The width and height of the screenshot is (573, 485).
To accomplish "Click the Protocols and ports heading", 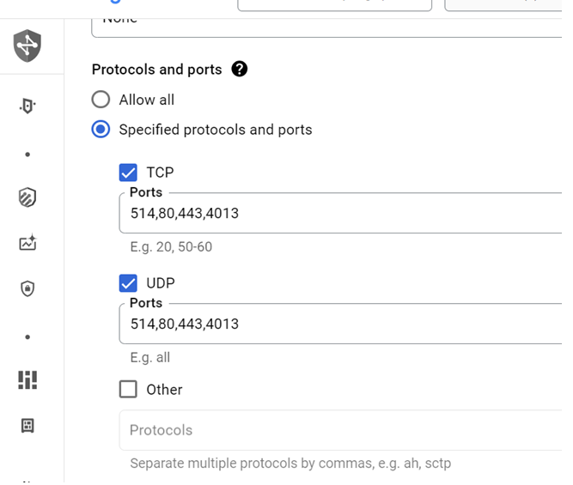I will point(156,70).
